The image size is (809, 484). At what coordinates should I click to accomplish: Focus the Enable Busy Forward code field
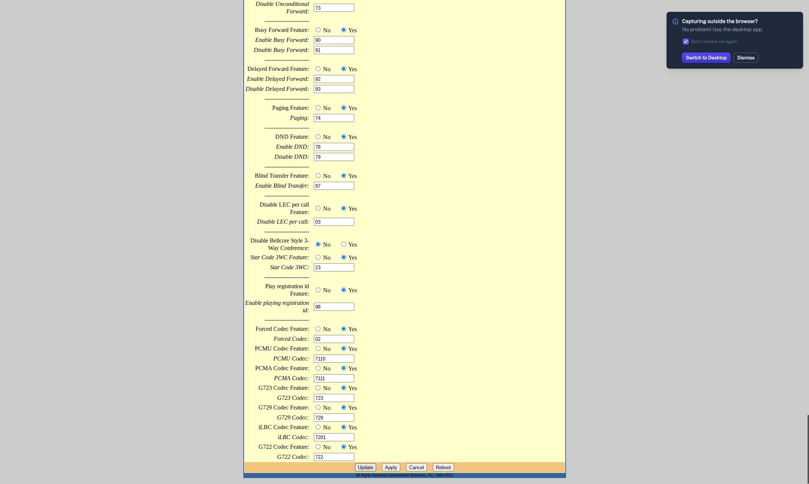tap(334, 40)
